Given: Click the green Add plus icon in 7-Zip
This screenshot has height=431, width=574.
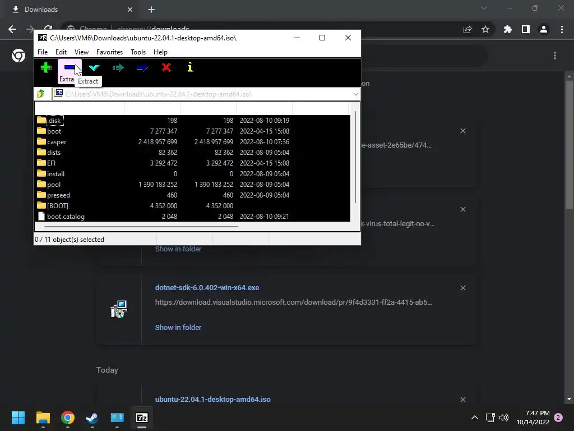Looking at the screenshot, I should [46, 67].
